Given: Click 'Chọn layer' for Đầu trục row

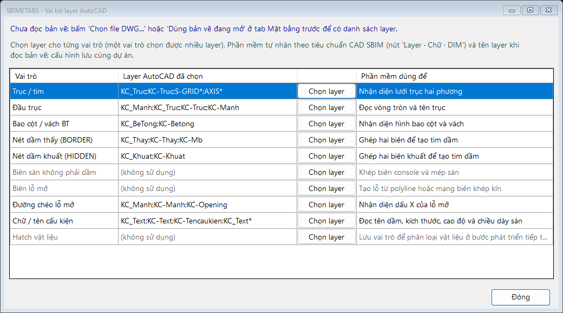Looking at the screenshot, I should [326, 107].
